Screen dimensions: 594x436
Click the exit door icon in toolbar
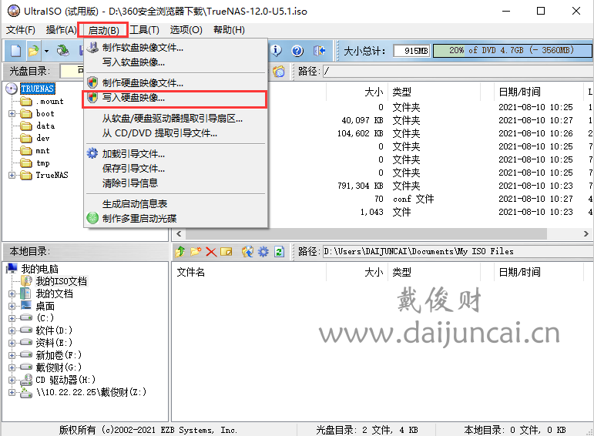point(319,50)
